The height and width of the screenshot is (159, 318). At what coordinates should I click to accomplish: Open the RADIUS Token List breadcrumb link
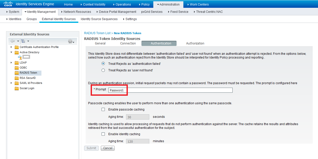[97, 33]
